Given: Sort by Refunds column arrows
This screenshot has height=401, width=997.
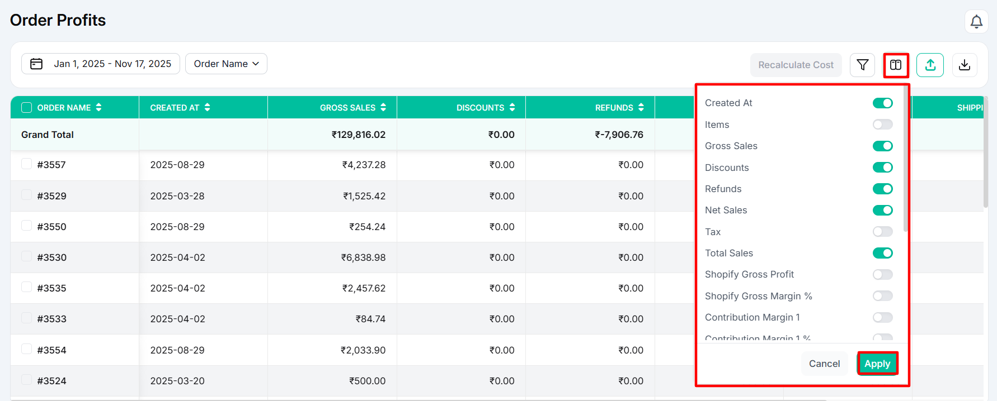Looking at the screenshot, I should pyautogui.click(x=641, y=107).
